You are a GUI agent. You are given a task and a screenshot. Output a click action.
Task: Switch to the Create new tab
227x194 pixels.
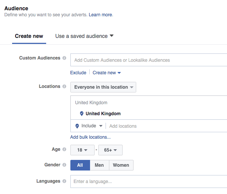pos(29,36)
